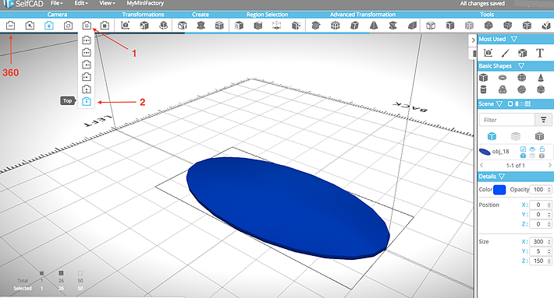This screenshot has width=554, height=298.
Task: Open the blue Color swatch picker
Action: (x=499, y=190)
